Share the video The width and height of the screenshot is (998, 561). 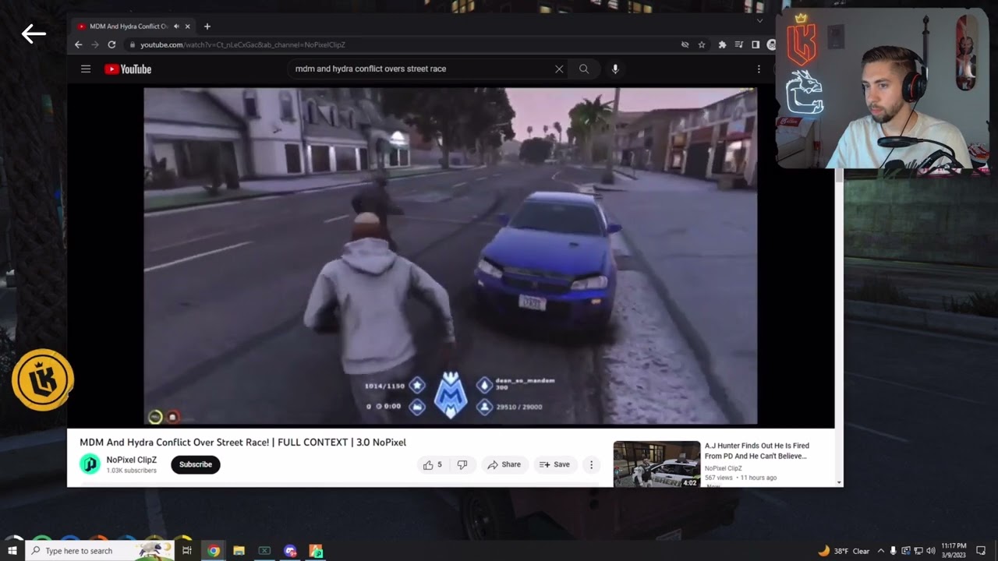[x=504, y=464]
